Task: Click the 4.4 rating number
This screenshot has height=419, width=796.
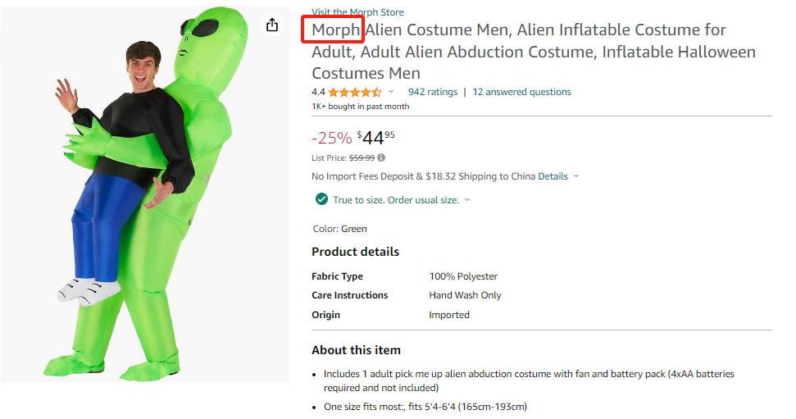Action: tap(318, 92)
